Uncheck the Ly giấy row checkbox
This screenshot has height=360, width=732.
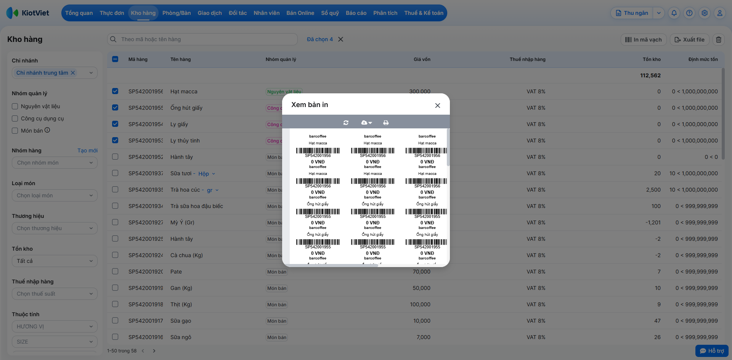(x=115, y=124)
